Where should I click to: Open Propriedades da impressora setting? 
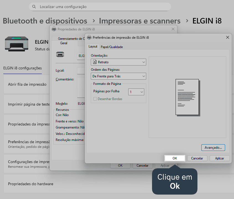pos(26,124)
